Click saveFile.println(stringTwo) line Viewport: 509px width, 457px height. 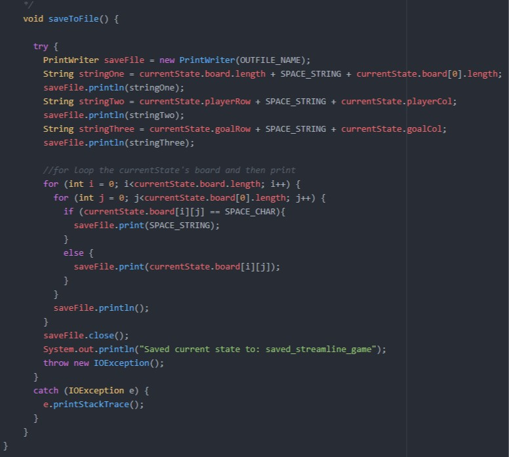point(113,115)
